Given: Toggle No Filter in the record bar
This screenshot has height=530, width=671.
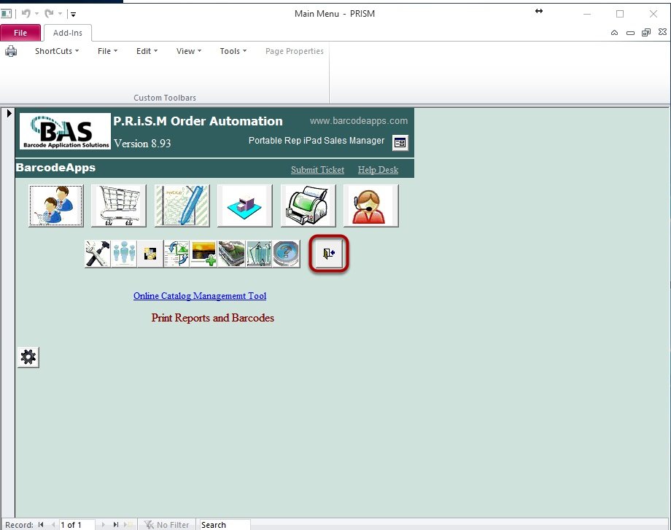Looking at the screenshot, I should coord(166,524).
